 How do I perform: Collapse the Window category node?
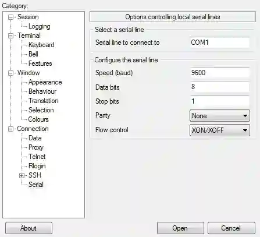pos(10,73)
